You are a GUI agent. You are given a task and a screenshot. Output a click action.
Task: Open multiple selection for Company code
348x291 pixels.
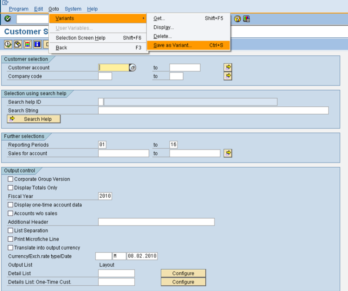pyautogui.click(x=228, y=76)
